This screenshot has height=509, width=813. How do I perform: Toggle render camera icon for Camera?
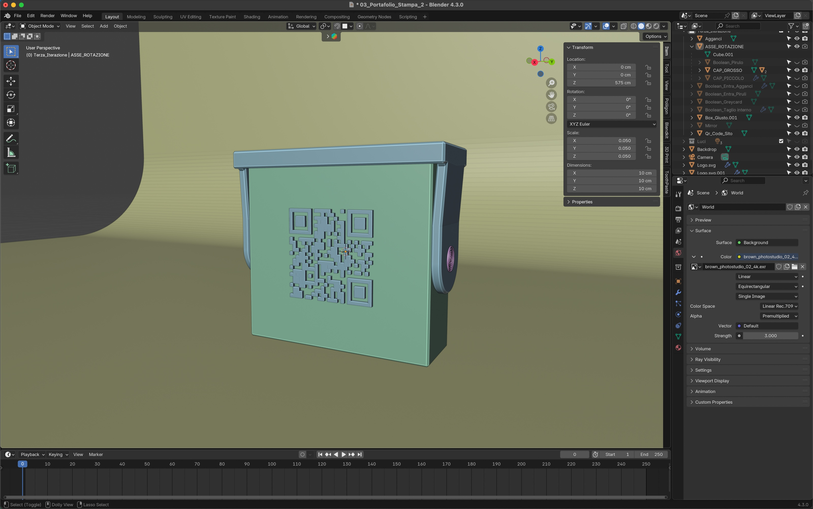pyautogui.click(x=805, y=157)
